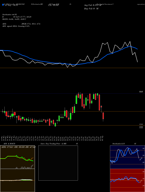Click the 'ADX & MACD' panel title

[x=9, y=144]
